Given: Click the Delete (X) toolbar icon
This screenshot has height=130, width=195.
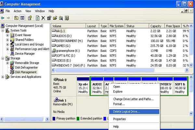Looking at the screenshot, I should pyautogui.click(x=43, y=18).
